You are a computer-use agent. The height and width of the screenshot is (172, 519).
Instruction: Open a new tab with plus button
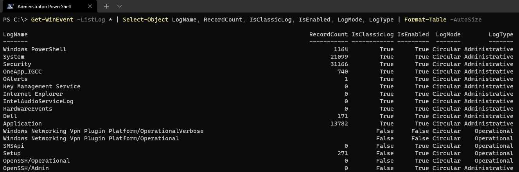pos(106,6)
